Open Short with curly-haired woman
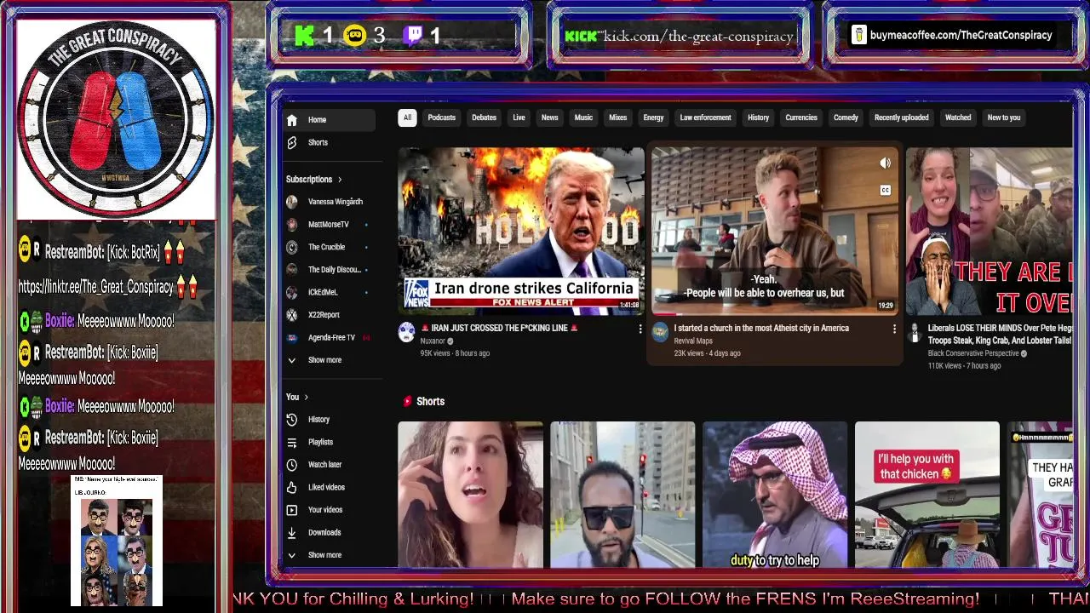Image resolution: width=1090 pixels, height=613 pixels. click(470, 494)
